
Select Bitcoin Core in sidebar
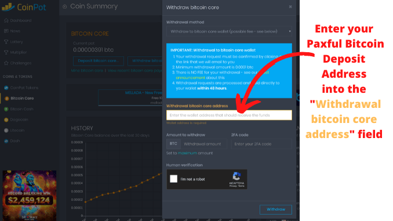click(22, 98)
